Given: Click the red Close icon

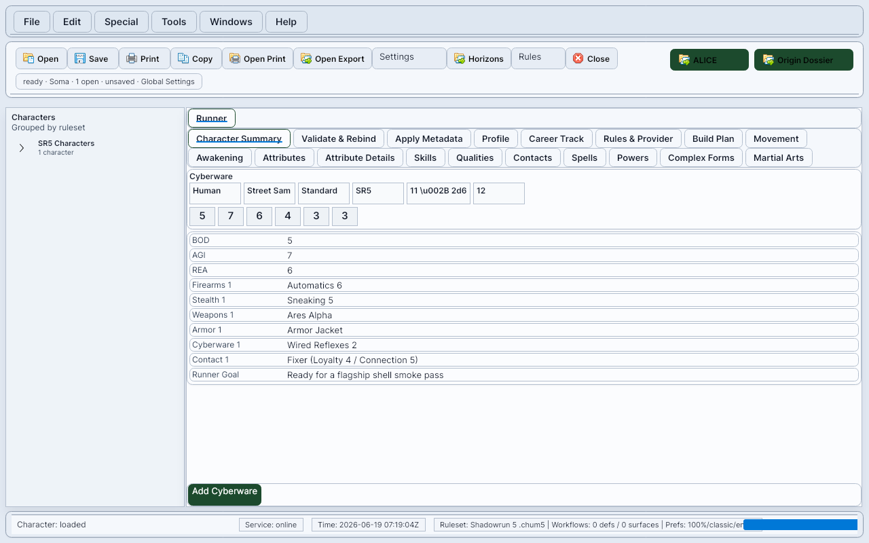Looking at the screenshot, I should [578, 59].
